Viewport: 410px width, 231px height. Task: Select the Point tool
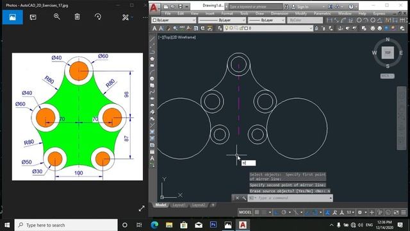pos(152,125)
